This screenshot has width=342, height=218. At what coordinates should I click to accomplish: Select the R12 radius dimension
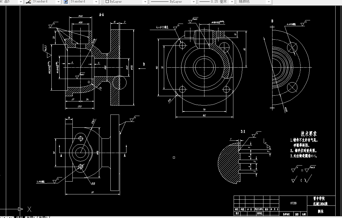(x=170, y=101)
